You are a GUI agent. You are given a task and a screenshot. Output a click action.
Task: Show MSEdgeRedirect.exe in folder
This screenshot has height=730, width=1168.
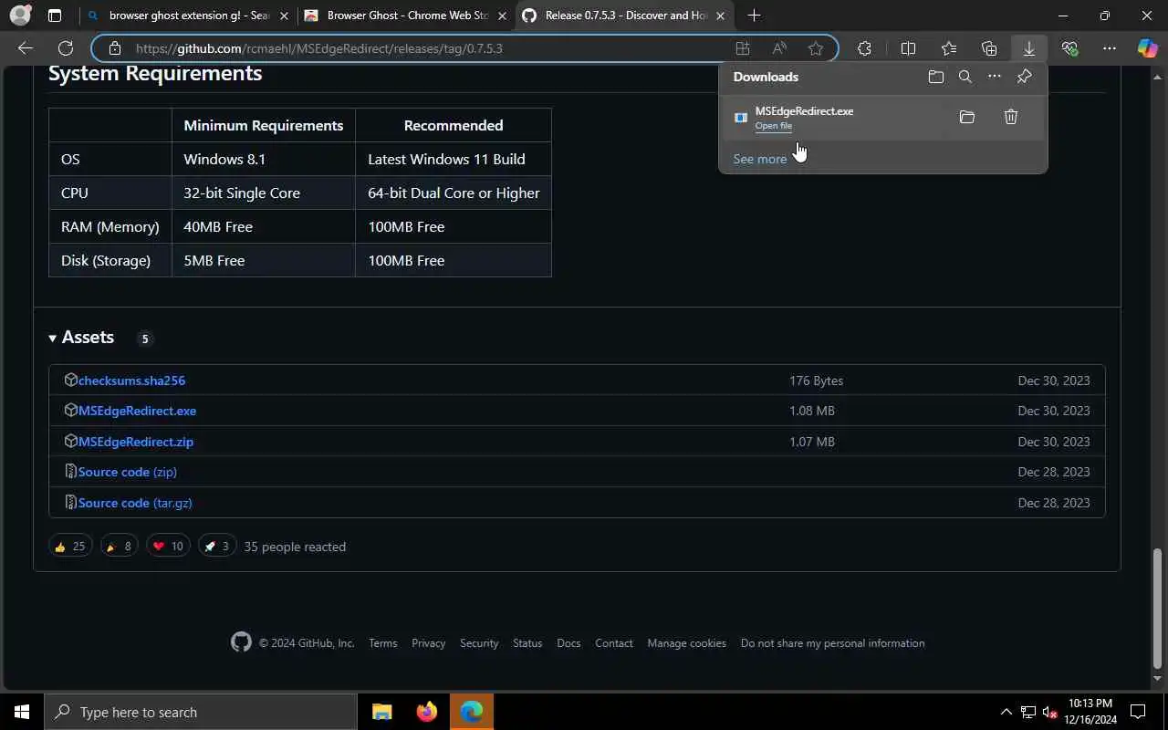[x=967, y=117]
